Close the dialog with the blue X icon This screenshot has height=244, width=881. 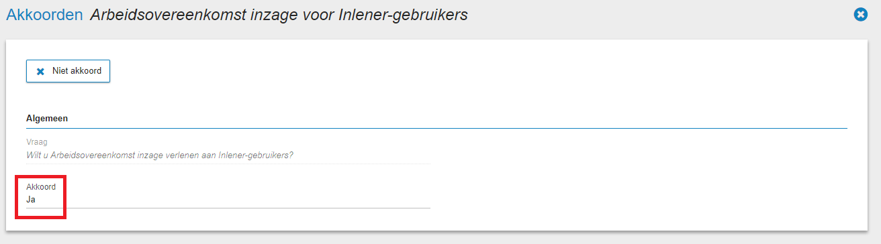point(860,14)
